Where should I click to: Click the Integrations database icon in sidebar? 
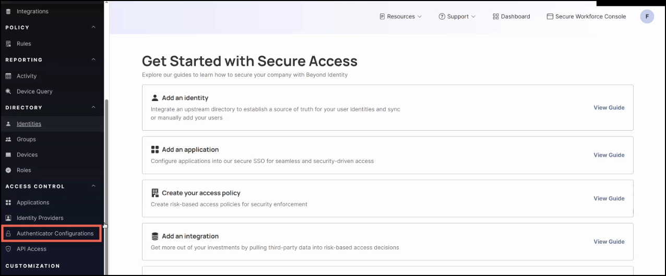pos(8,11)
